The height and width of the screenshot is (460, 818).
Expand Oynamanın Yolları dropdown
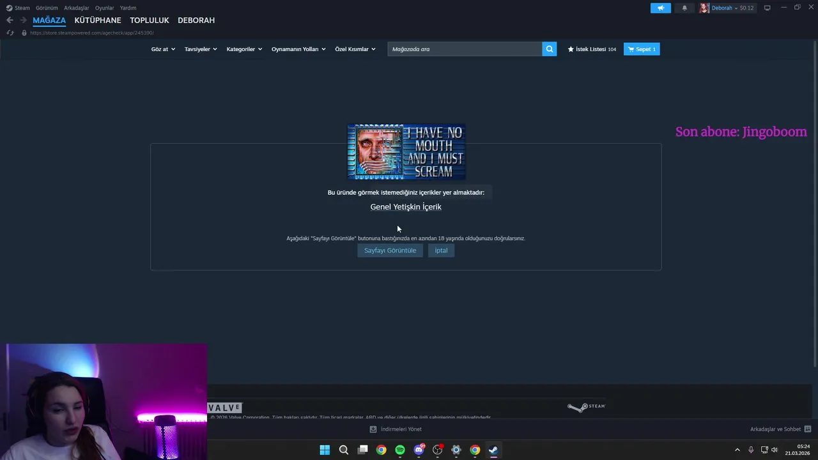pyautogui.click(x=298, y=49)
